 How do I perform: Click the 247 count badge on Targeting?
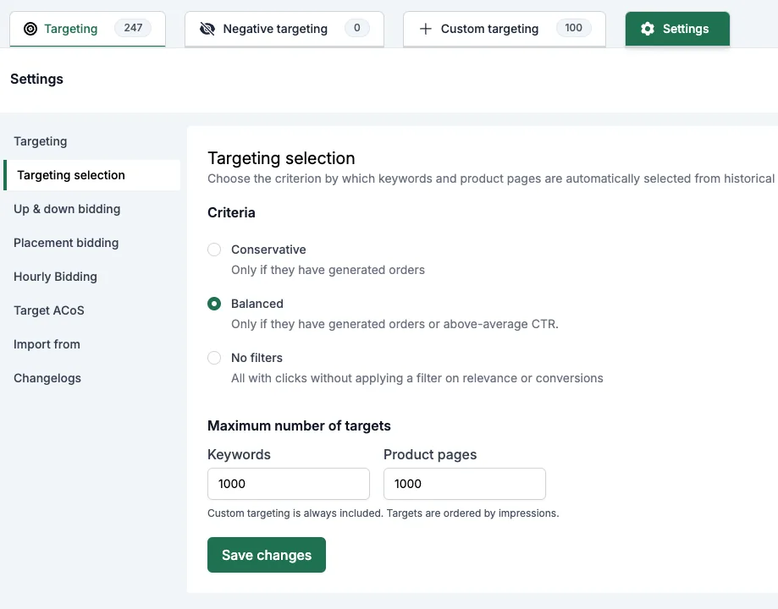(x=133, y=28)
